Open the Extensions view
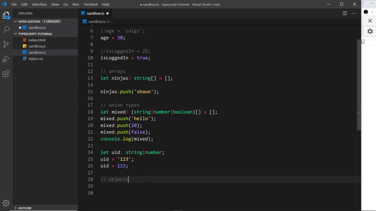Screen dimensions: 376x211 (6, 73)
